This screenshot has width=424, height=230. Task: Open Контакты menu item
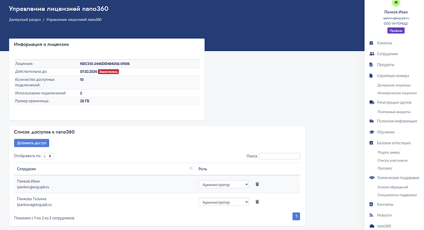coord(385,204)
